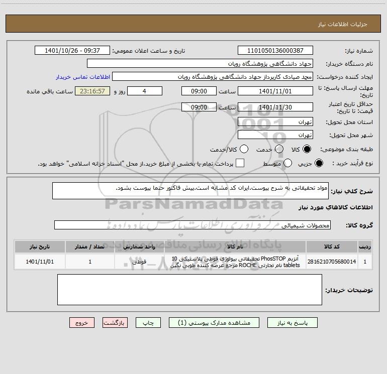387x374 pixels.
Task: Click the PhosSTOP product name cell
Action: 235,262
